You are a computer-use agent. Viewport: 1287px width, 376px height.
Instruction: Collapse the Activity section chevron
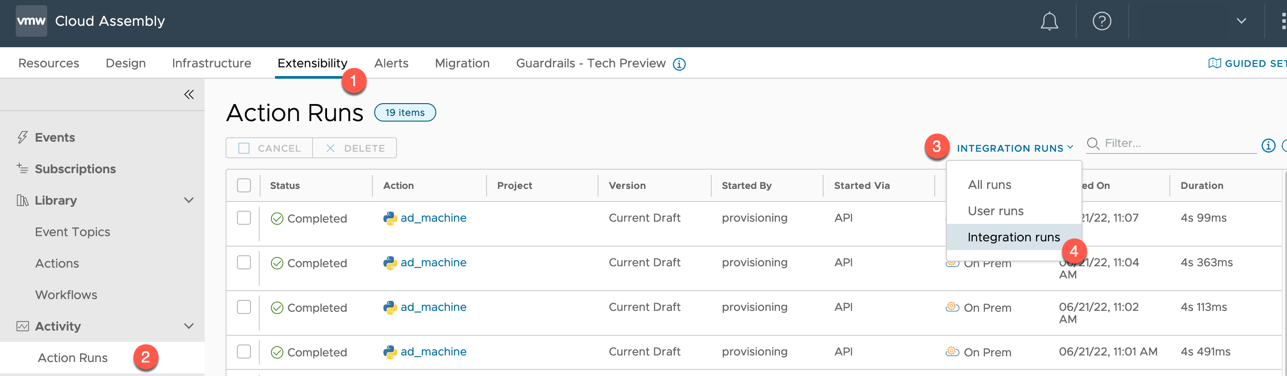pyautogui.click(x=189, y=327)
